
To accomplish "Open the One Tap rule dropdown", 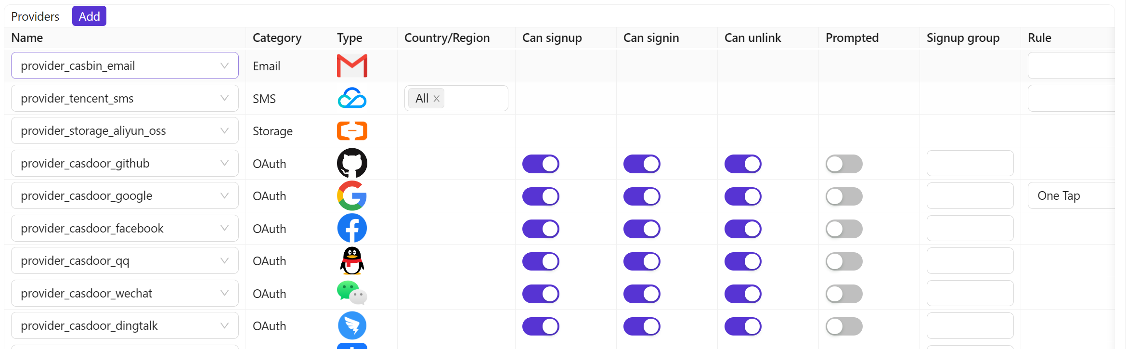I will [x=1078, y=195].
